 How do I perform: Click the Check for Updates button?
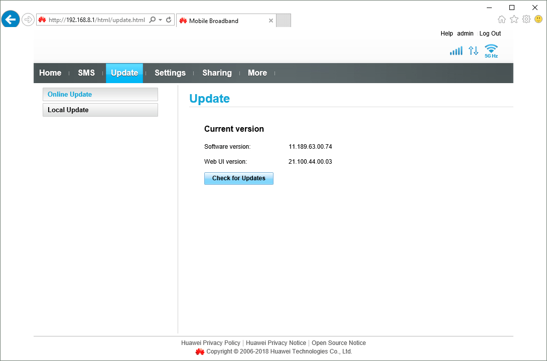(238, 178)
